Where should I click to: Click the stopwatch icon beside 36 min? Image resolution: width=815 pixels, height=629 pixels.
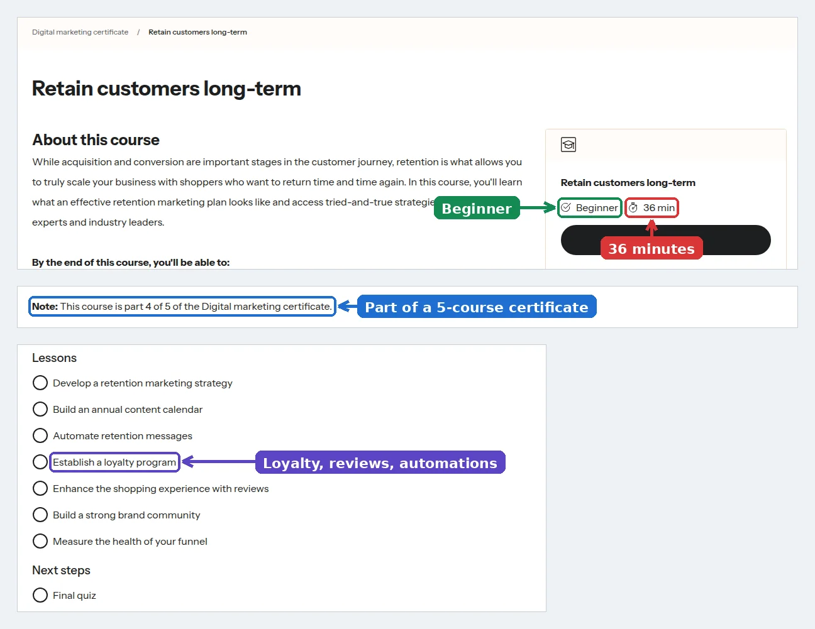click(x=633, y=207)
